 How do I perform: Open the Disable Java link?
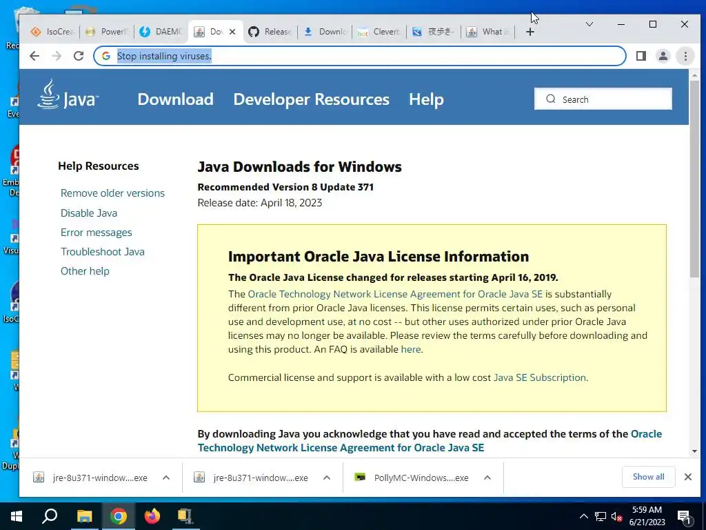point(89,213)
